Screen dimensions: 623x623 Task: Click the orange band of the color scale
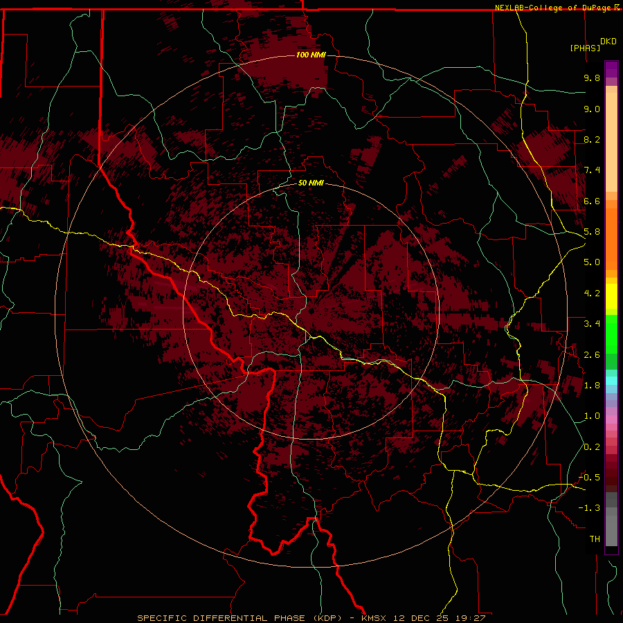pos(611,238)
